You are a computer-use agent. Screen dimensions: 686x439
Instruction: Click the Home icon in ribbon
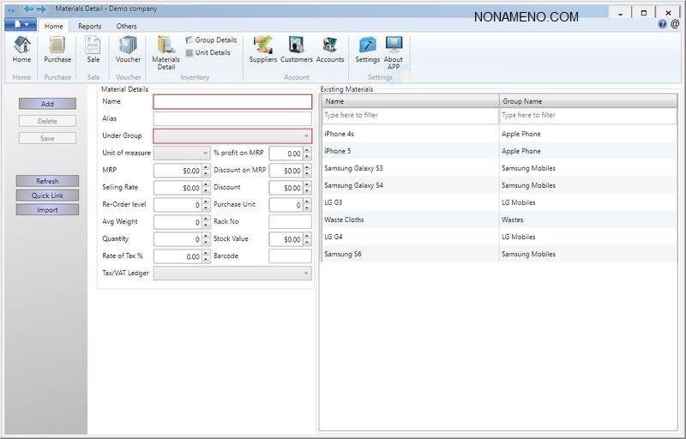(21, 46)
